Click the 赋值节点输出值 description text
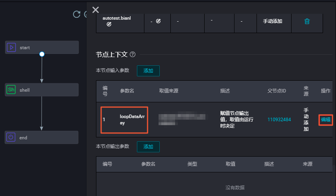 pos(236,119)
